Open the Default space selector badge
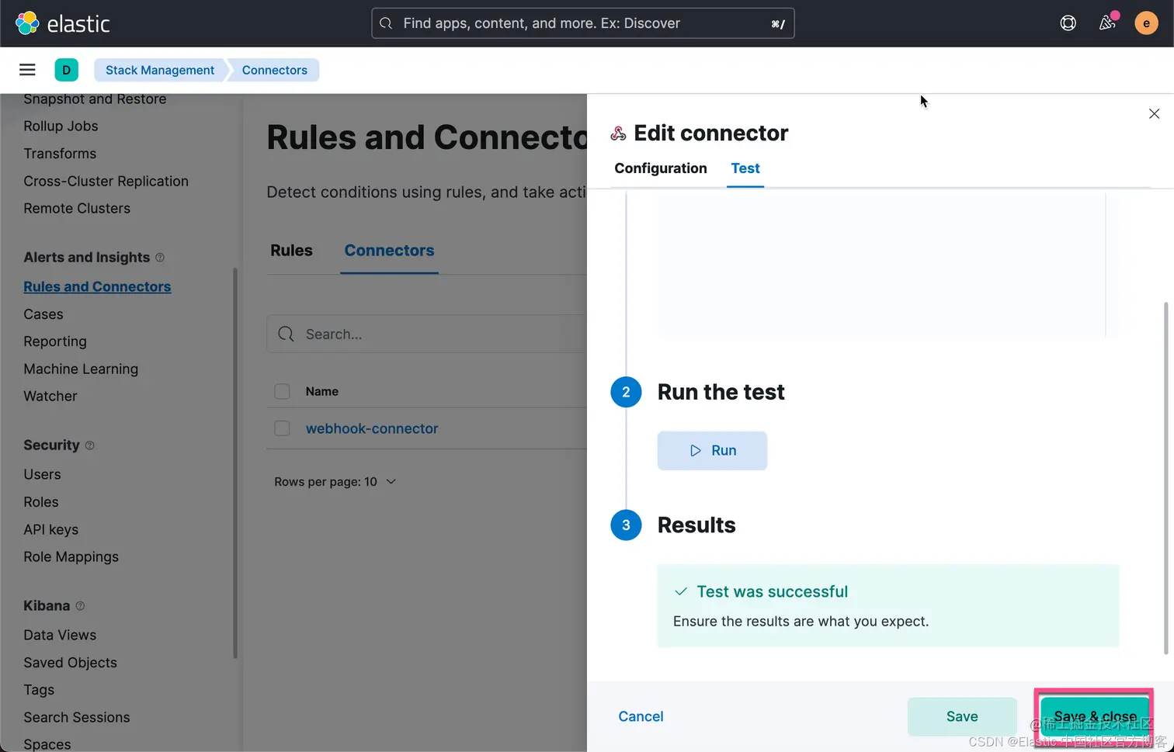Image resolution: width=1174 pixels, height=752 pixels. 67,70
